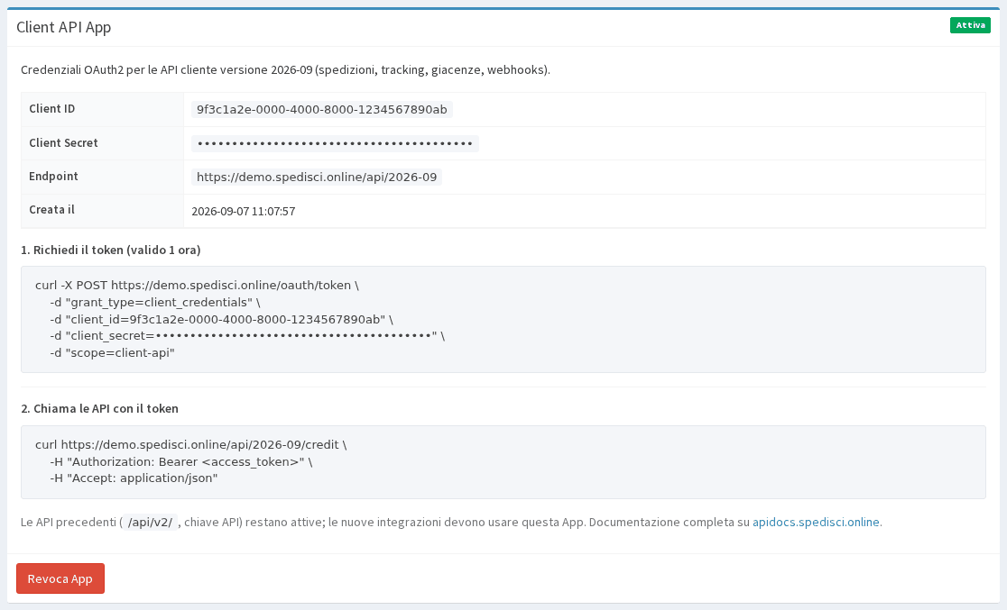Image resolution: width=1007 pixels, height=610 pixels.
Task: Click the creation date 2026-09-07 11:07:57
Action: 244,211
